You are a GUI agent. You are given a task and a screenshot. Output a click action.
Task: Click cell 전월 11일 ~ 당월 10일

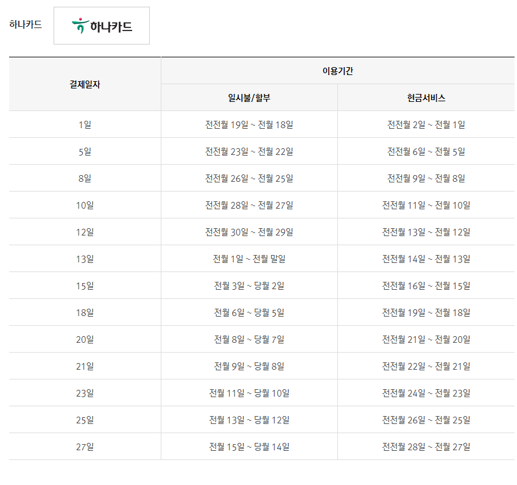pyautogui.click(x=249, y=393)
